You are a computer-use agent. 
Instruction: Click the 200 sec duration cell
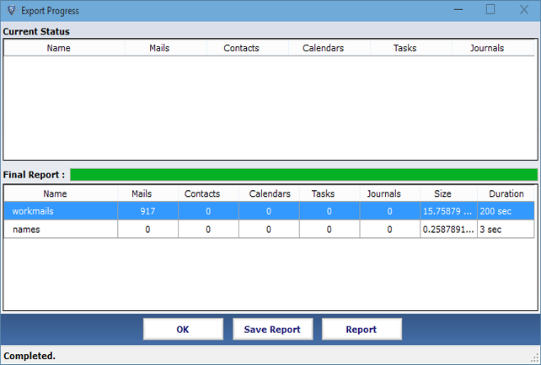[506, 211]
